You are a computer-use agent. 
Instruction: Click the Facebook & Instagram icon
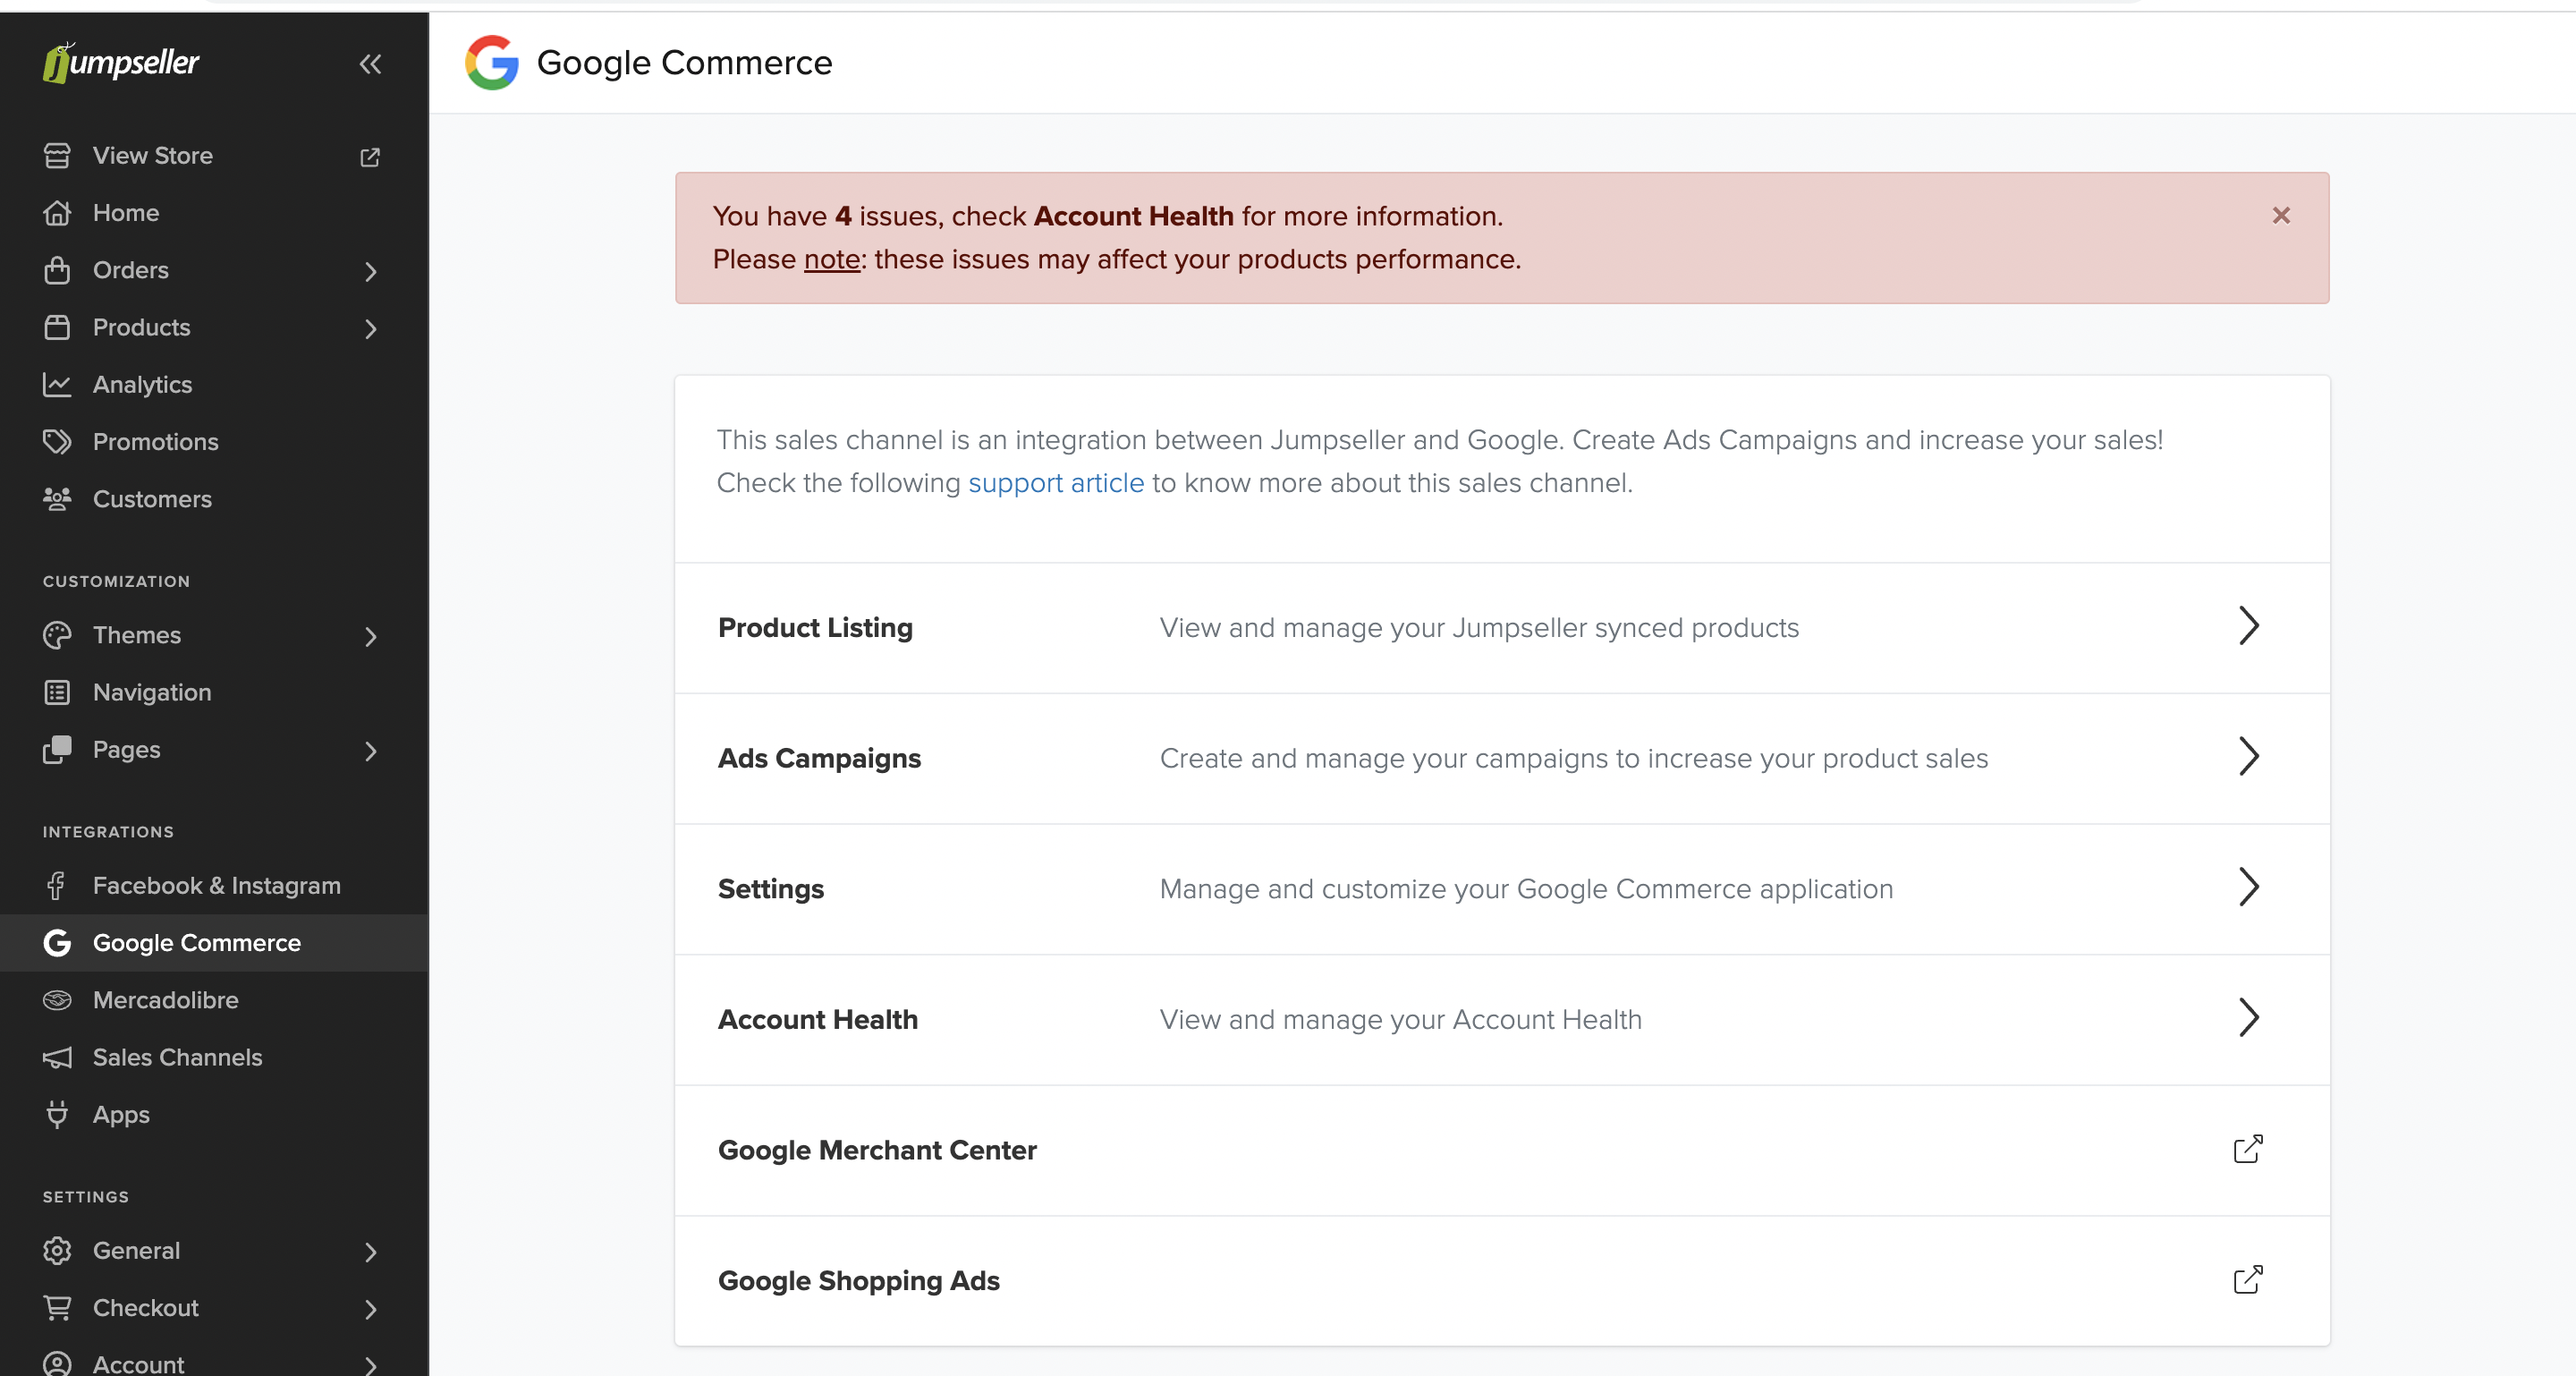57,886
